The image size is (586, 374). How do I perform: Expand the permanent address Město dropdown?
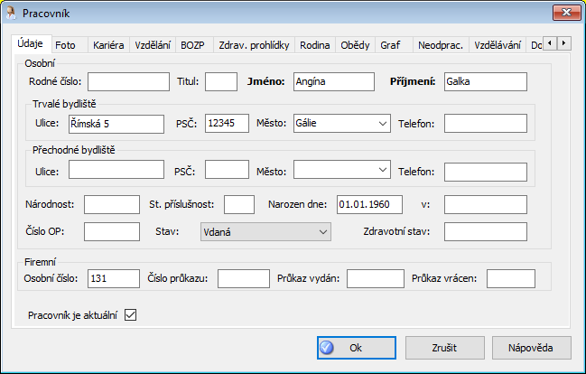coord(381,124)
